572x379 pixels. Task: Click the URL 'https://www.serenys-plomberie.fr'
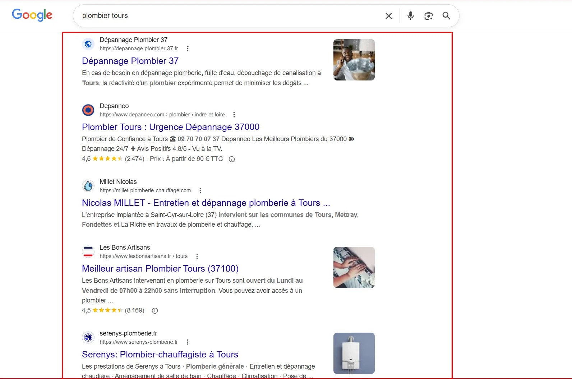[x=139, y=342]
